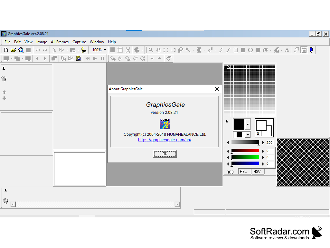Select the filled Rectangle tool
The image size is (330, 248).
click(243, 50)
